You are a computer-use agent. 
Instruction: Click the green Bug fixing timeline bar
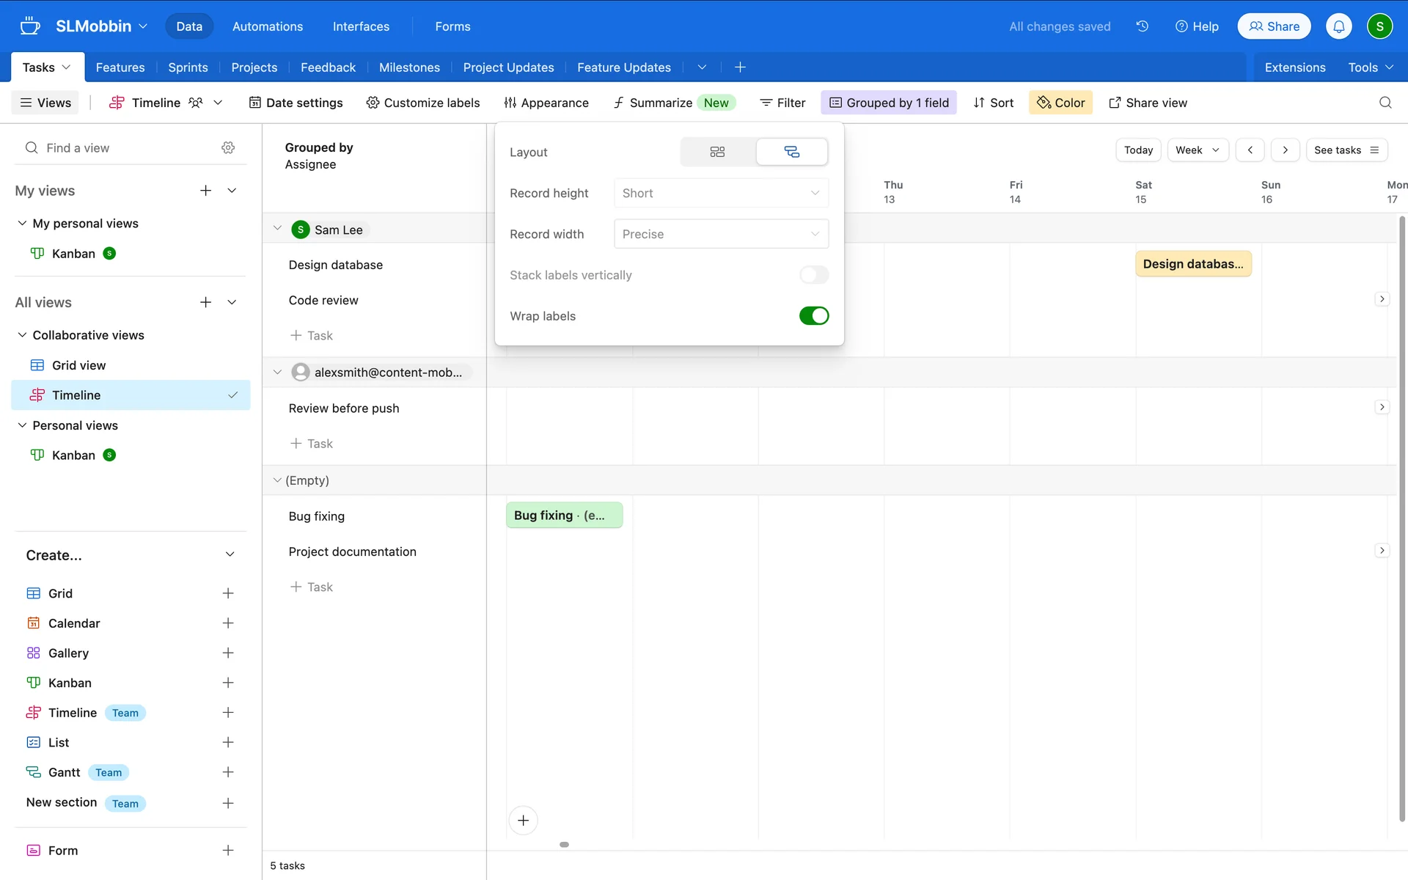pyautogui.click(x=564, y=516)
